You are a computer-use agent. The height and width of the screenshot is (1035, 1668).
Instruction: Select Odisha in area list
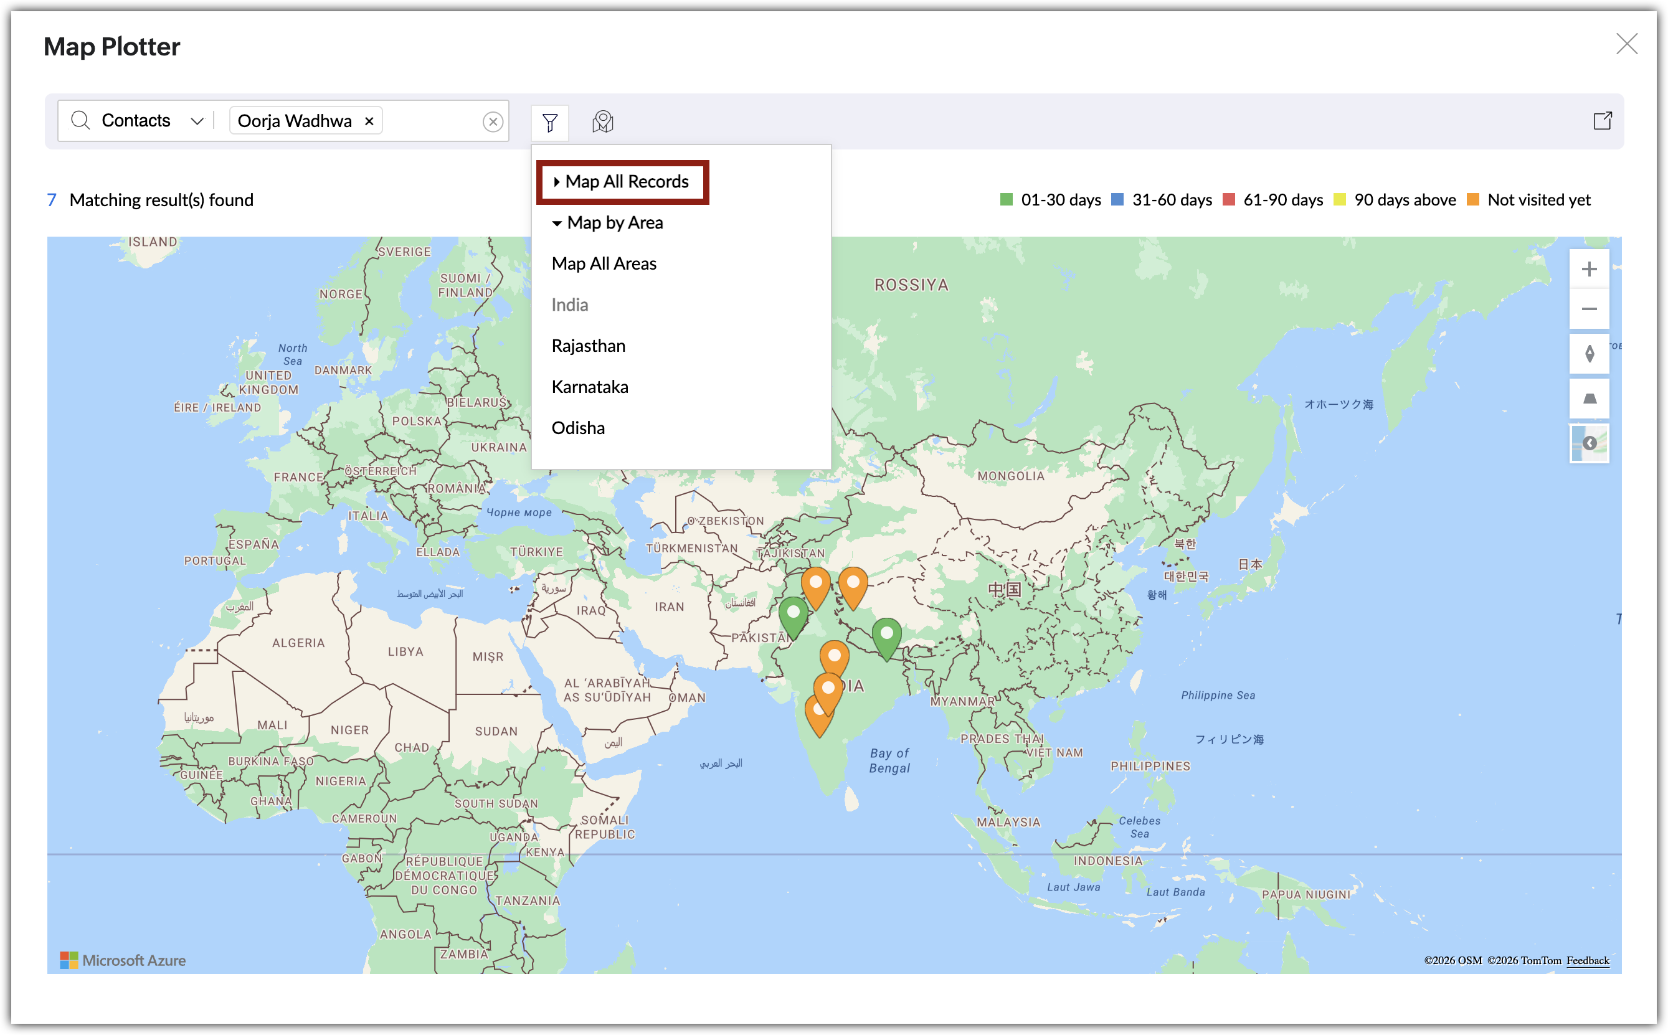click(577, 428)
